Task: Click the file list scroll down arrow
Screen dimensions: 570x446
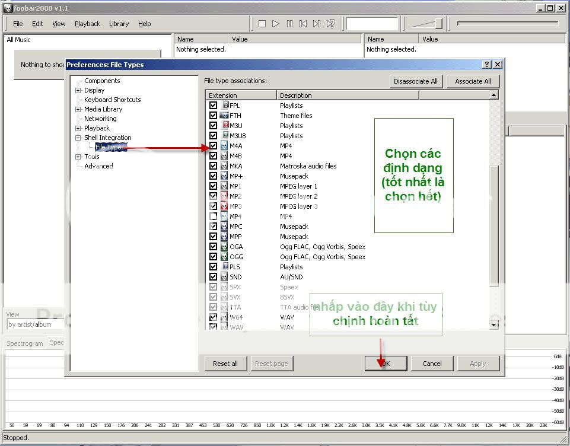Action: coord(493,324)
